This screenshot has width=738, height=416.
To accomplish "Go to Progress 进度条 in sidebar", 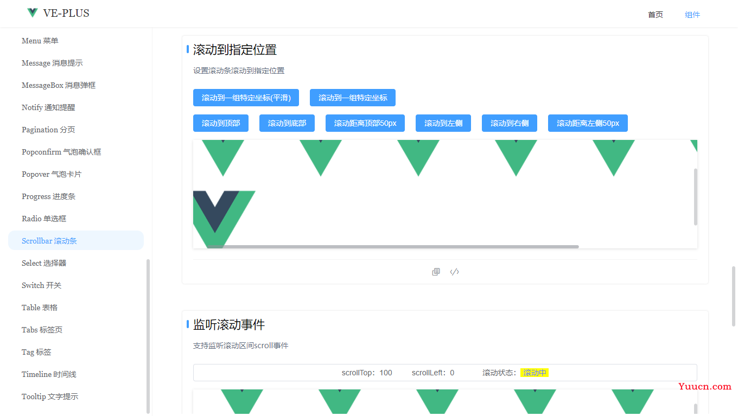I will pyautogui.click(x=48, y=196).
